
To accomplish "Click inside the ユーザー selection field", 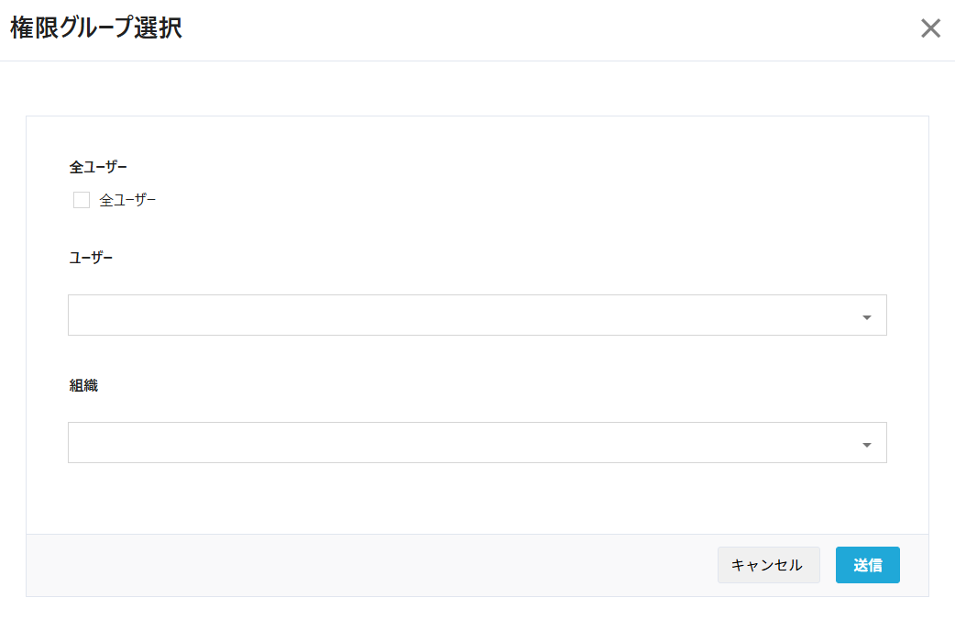I will (458, 316).
